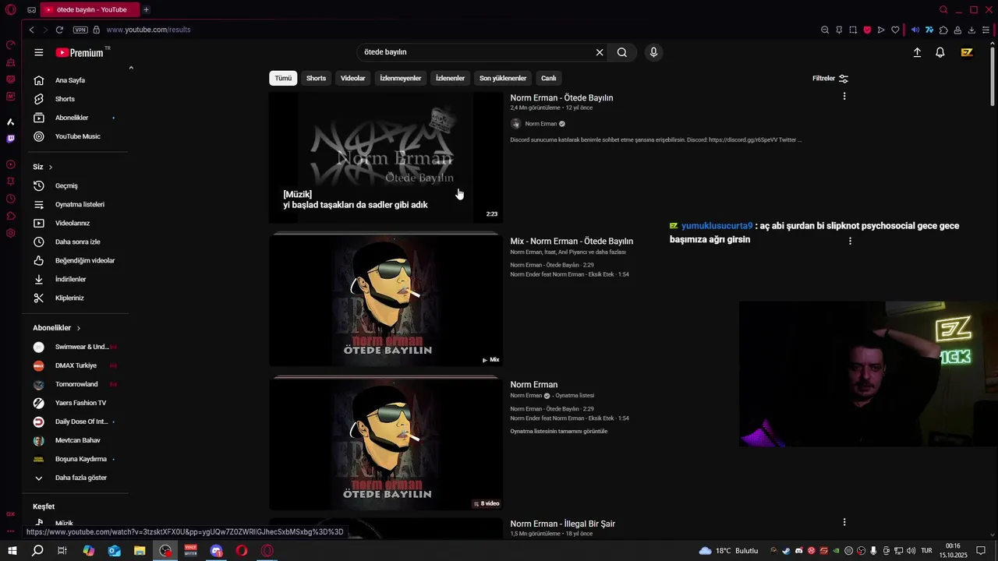Viewport: 998px width, 561px height.
Task: Open Twitch icon in Opera sidebar
Action: 10,139
